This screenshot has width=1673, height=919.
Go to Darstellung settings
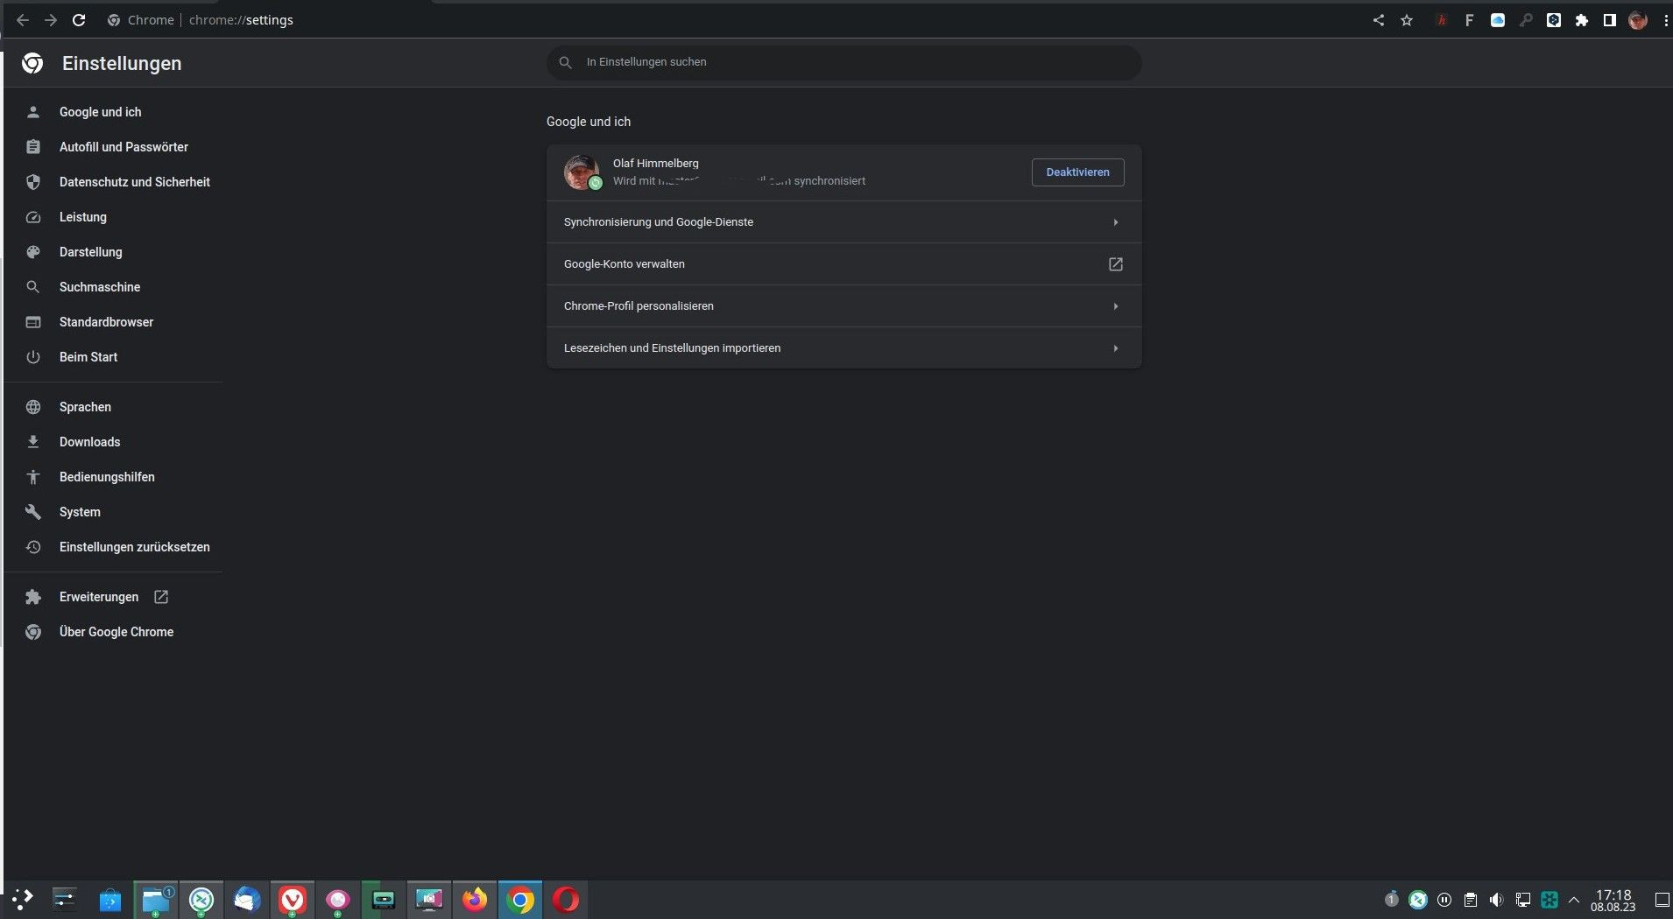pyautogui.click(x=90, y=252)
